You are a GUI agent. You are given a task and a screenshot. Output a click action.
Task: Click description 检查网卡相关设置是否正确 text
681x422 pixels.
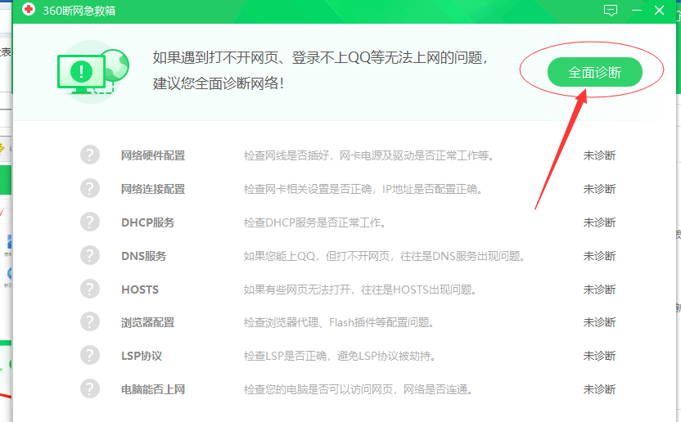point(363,189)
